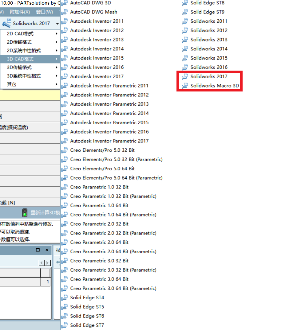Click icon beside Autodesk Inventor Parametric 2017
The height and width of the screenshot is (330, 301).
click(x=65, y=141)
